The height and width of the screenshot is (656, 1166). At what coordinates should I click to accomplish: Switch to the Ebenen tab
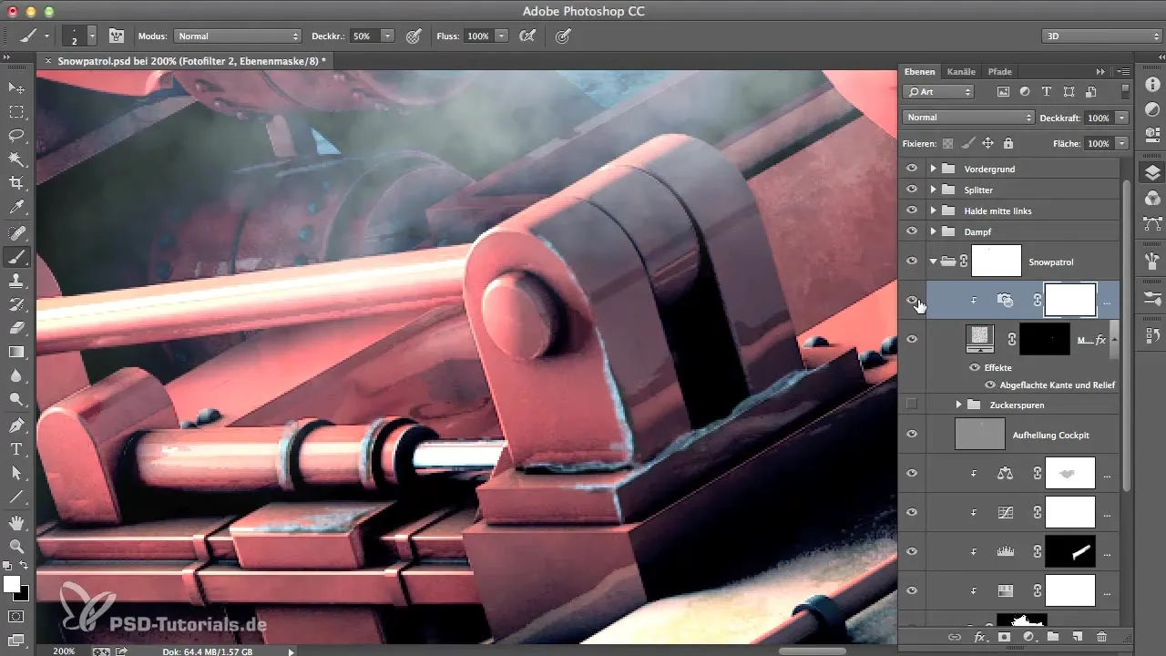(x=919, y=71)
